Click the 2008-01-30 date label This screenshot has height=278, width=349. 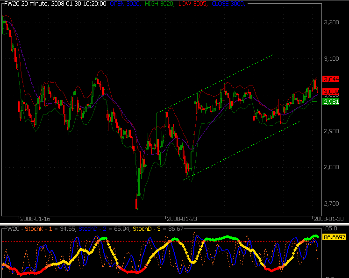pos(328,219)
